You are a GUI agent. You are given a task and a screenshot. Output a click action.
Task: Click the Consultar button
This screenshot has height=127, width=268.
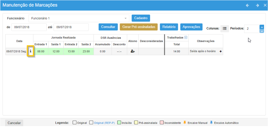(108, 27)
